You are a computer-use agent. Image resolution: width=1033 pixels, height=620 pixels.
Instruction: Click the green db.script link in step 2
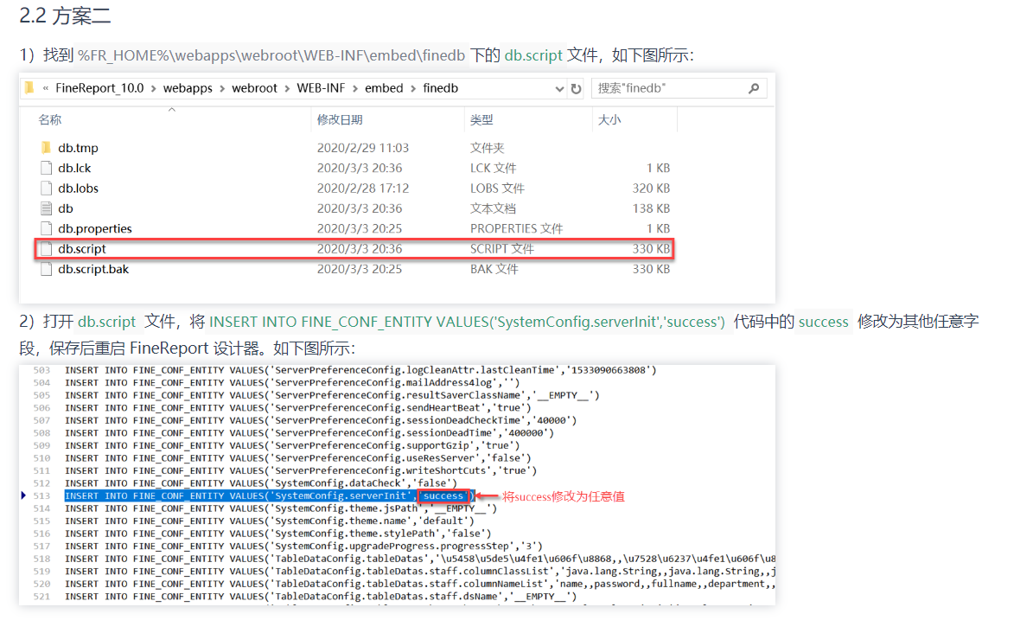106,322
